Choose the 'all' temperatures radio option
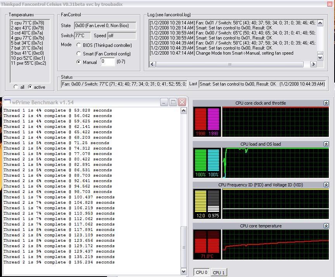Screen dimensions: 335x277 (x=16, y=87)
